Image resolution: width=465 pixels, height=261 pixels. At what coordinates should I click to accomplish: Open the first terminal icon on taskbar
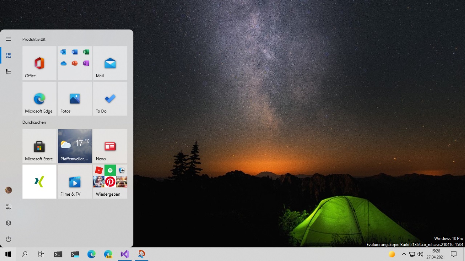click(x=58, y=254)
